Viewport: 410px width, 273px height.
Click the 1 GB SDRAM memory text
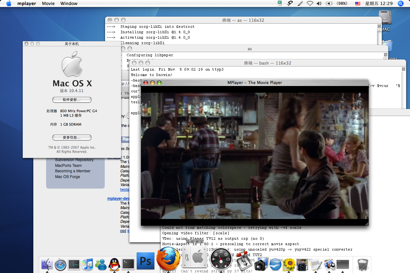70,124
